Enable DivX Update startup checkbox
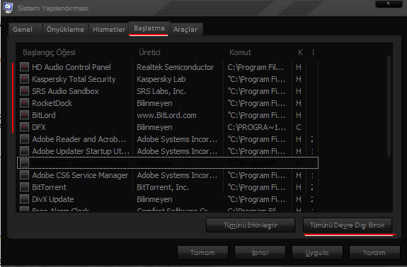The height and width of the screenshot is (267, 407). pos(24,199)
